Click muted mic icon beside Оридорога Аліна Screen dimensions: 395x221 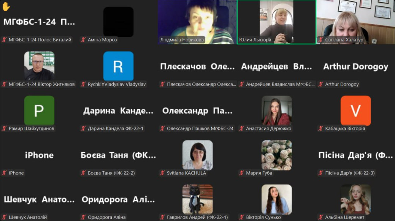click(83, 217)
